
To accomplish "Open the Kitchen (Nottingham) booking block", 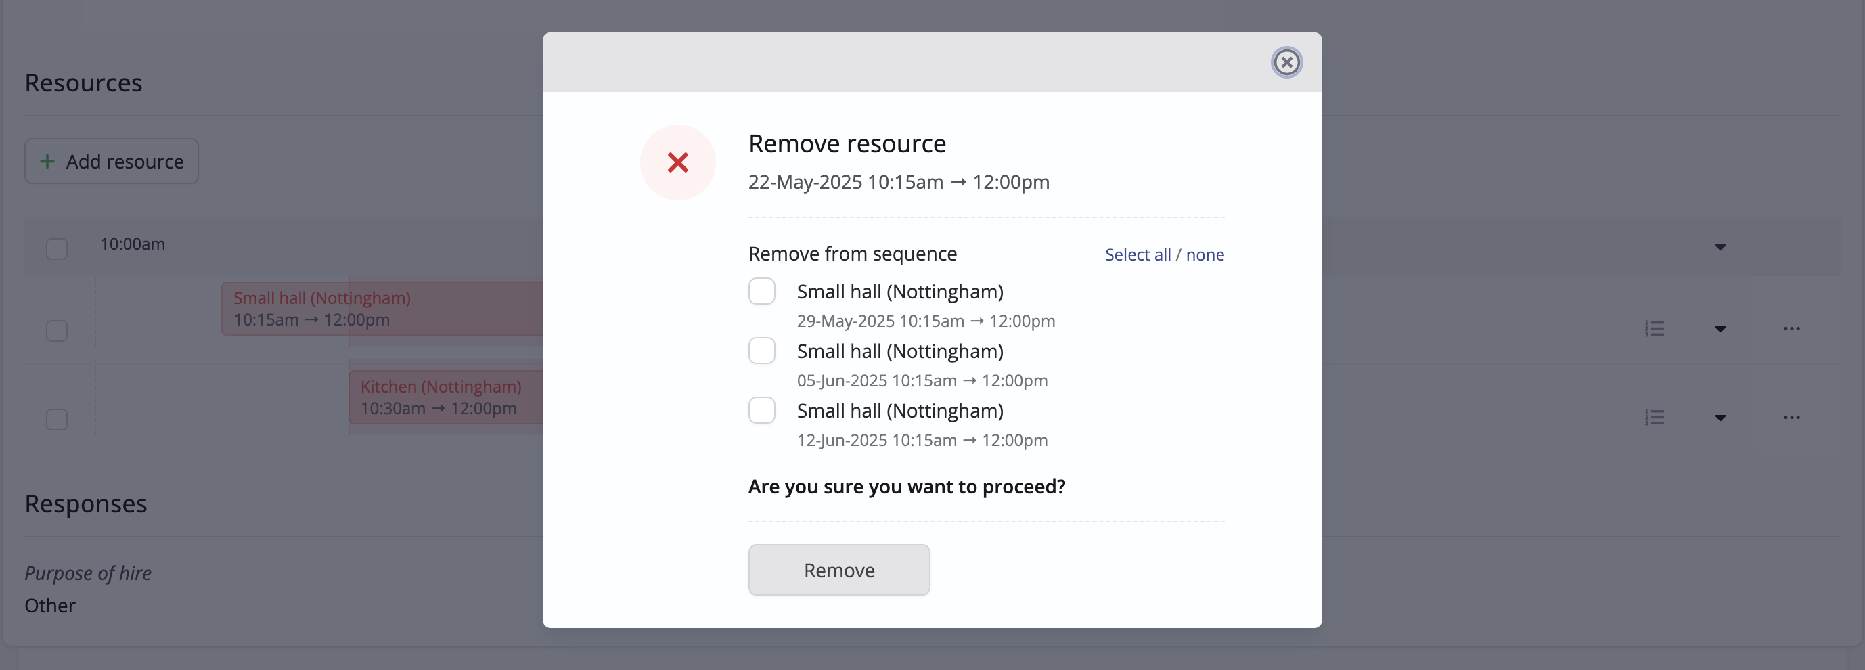I will point(445,397).
